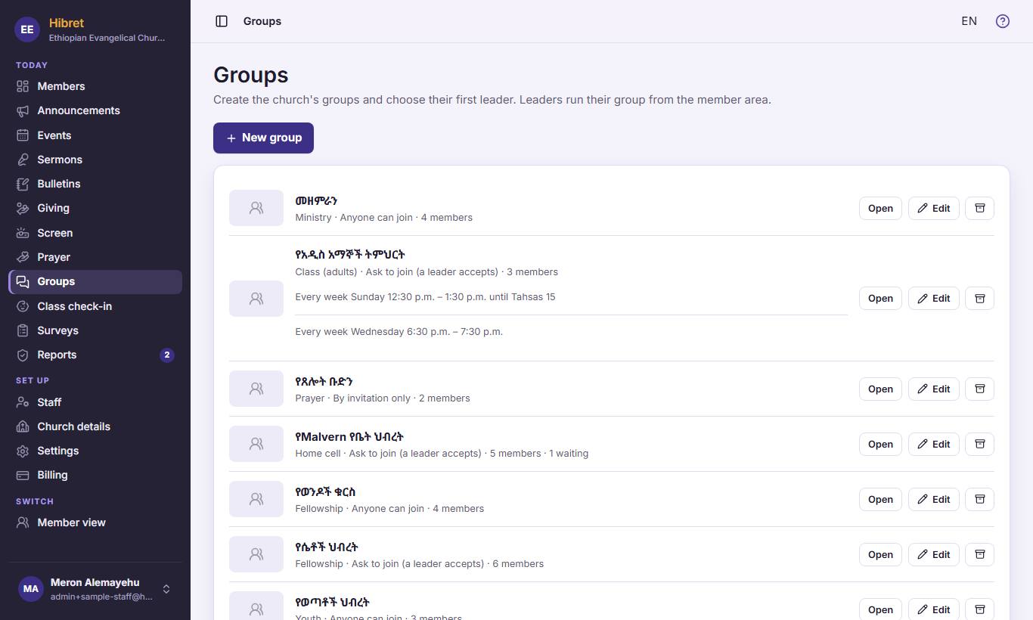Click the "Every week Wednesday 6:30 p.m." schedule

tap(399, 331)
